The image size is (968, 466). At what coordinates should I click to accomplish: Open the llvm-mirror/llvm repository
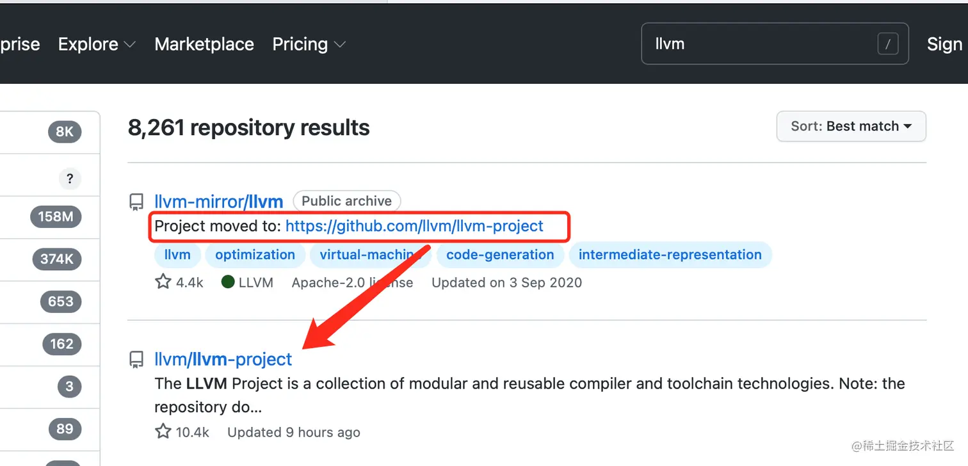click(x=219, y=202)
